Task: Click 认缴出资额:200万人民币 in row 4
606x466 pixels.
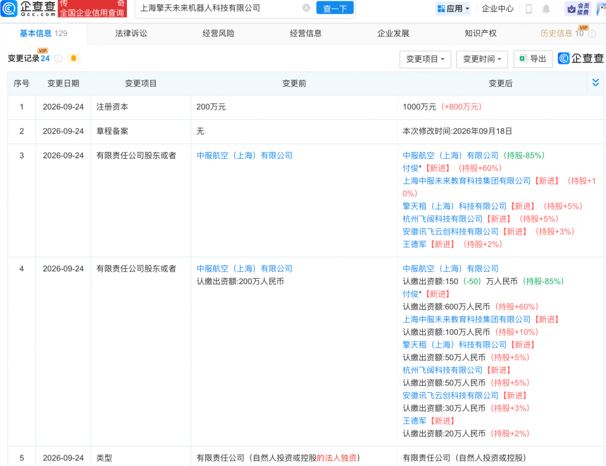Action: coord(240,281)
